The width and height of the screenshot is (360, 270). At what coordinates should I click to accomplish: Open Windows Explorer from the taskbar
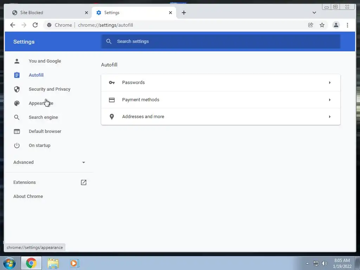pos(53,263)
